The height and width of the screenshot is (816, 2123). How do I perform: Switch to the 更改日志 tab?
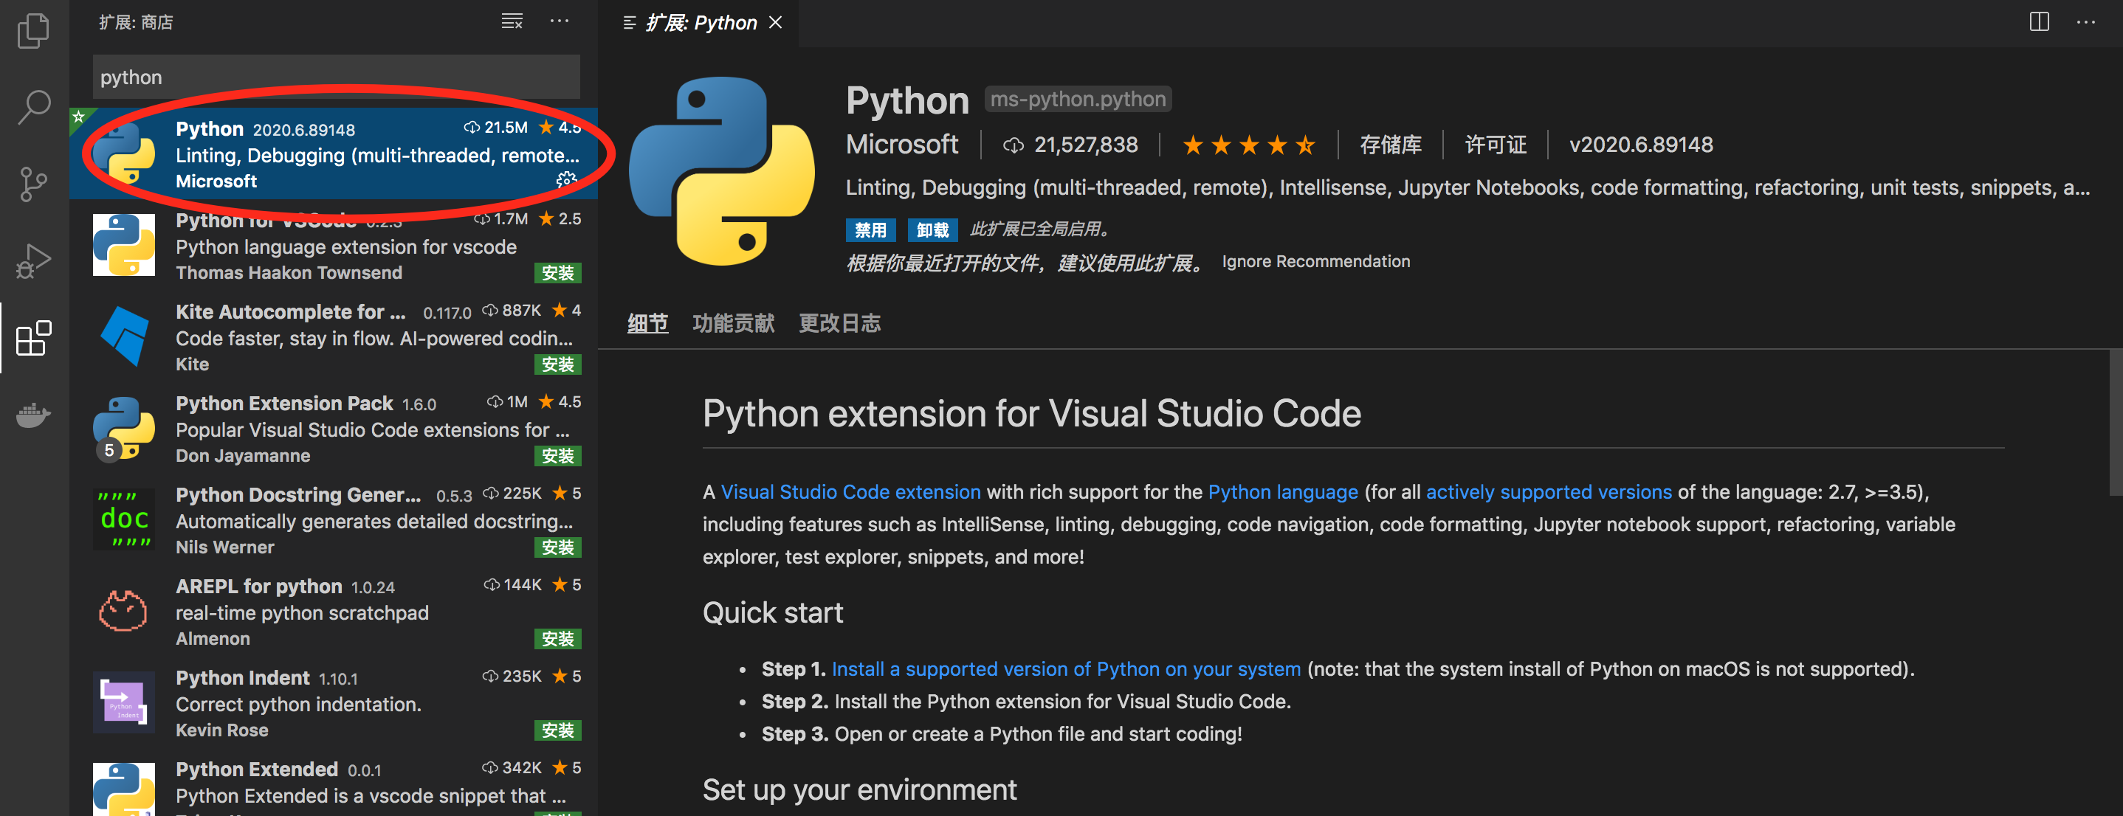839,322
